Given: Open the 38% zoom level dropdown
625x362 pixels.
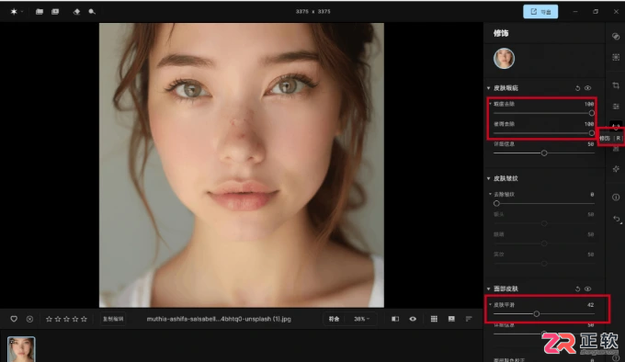Looking at the screenshot, I should pyautogui.click(x=361, y=319).
